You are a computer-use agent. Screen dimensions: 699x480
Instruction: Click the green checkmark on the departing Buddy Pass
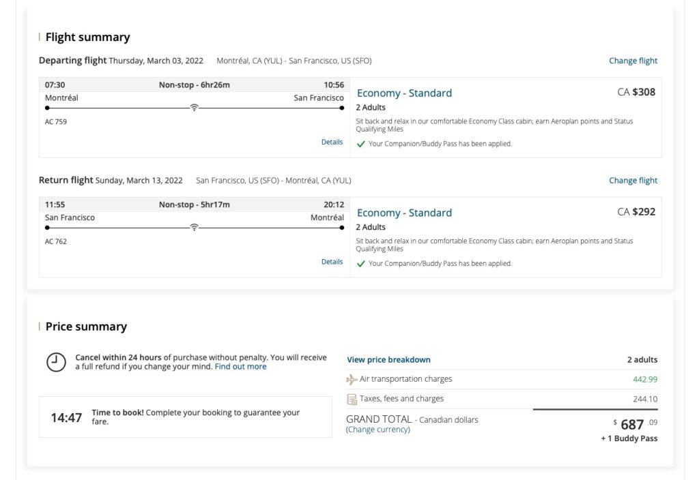click(x=361, y=144)
